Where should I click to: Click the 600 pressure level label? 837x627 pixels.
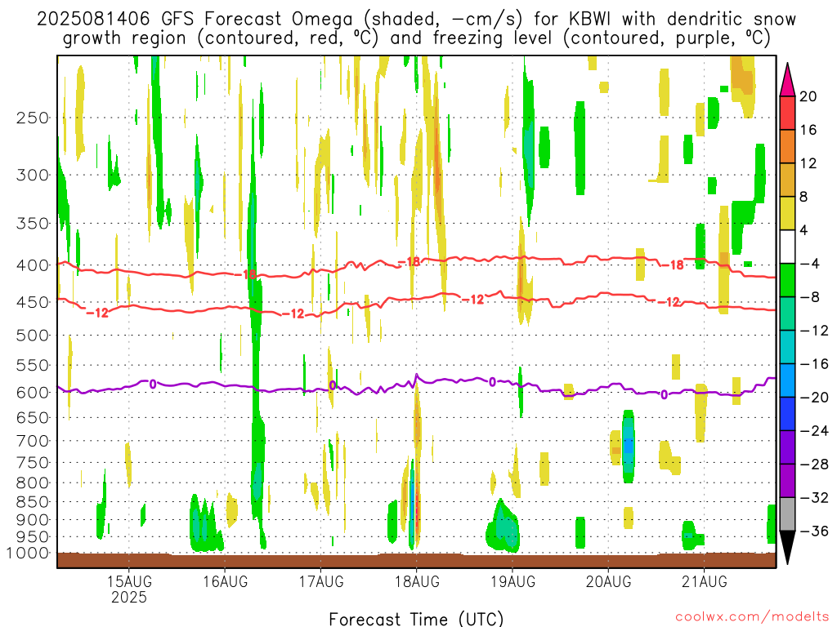[33, 393]
